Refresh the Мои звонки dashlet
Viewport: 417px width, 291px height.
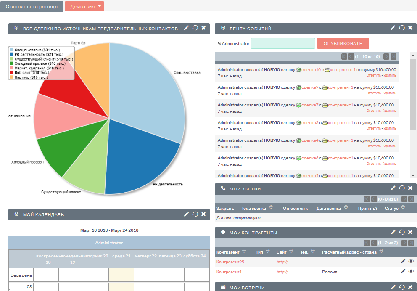pos(401,188)
